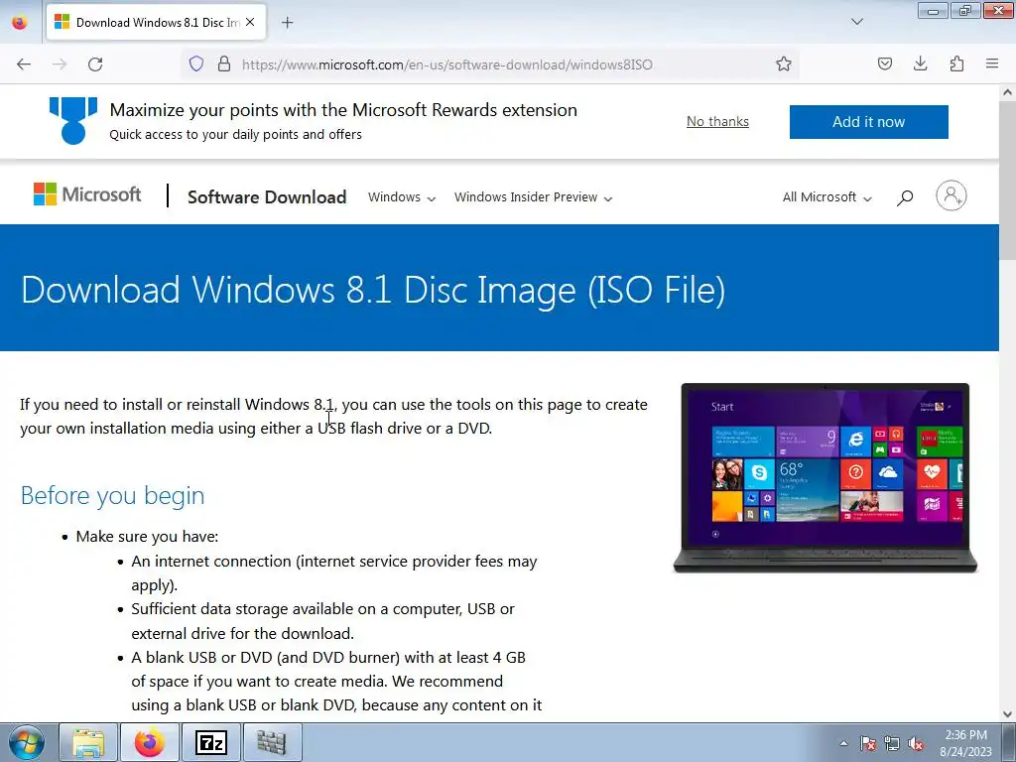1016x762 pixels.
Task: Open the firewall brick-wall taskbar icon
Action: point(272,742)
